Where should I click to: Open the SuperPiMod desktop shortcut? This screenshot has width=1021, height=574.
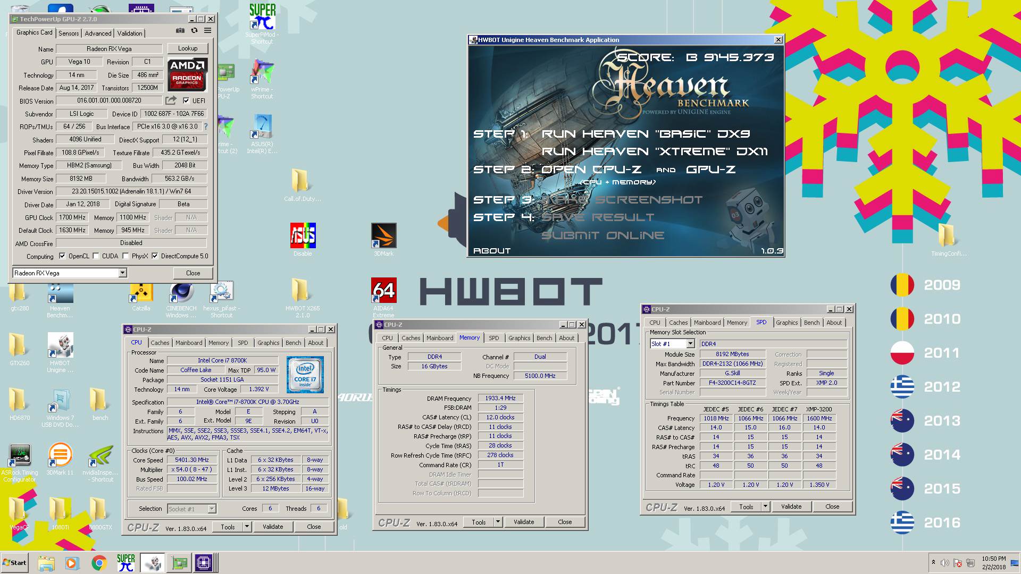pyautogui.click(x=262, y=24)
